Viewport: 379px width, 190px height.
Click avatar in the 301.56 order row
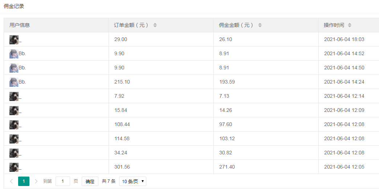pos(14,167)
